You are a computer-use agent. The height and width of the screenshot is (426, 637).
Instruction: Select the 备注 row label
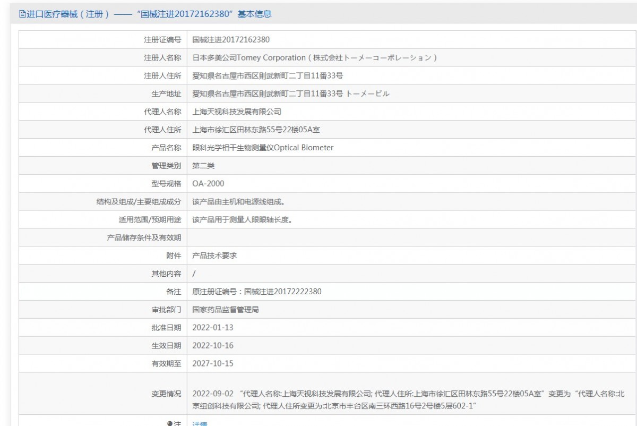coord(174,292)
